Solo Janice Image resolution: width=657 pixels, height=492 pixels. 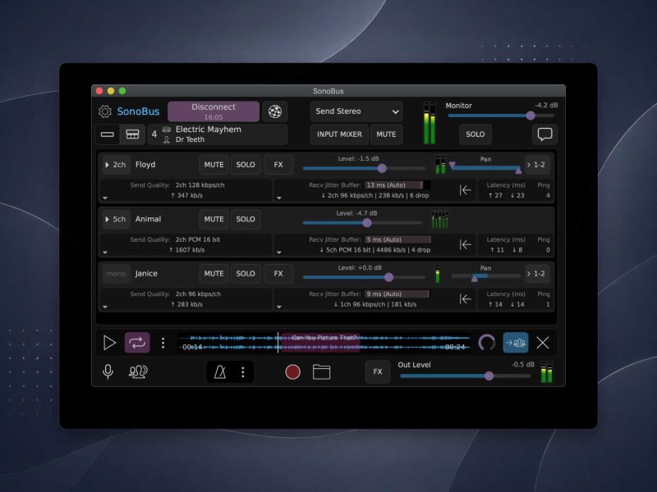click(246, 274)
